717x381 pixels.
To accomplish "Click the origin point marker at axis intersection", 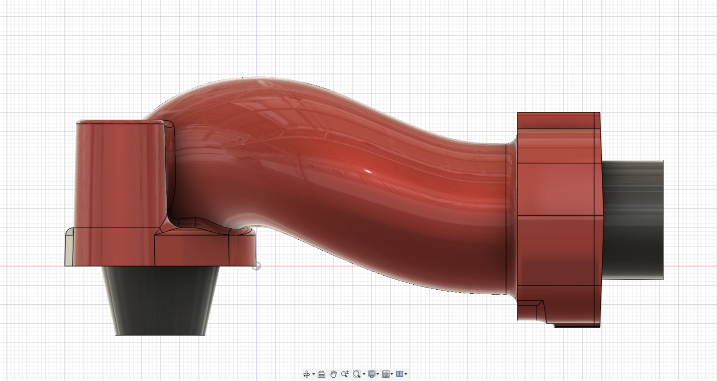I will tap(256, 266).
